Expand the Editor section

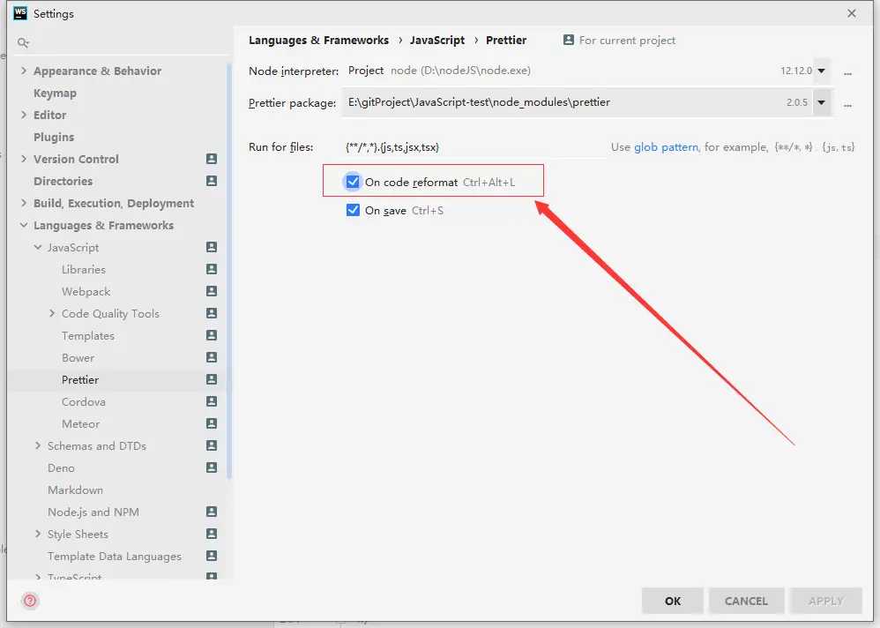[24, 115]
